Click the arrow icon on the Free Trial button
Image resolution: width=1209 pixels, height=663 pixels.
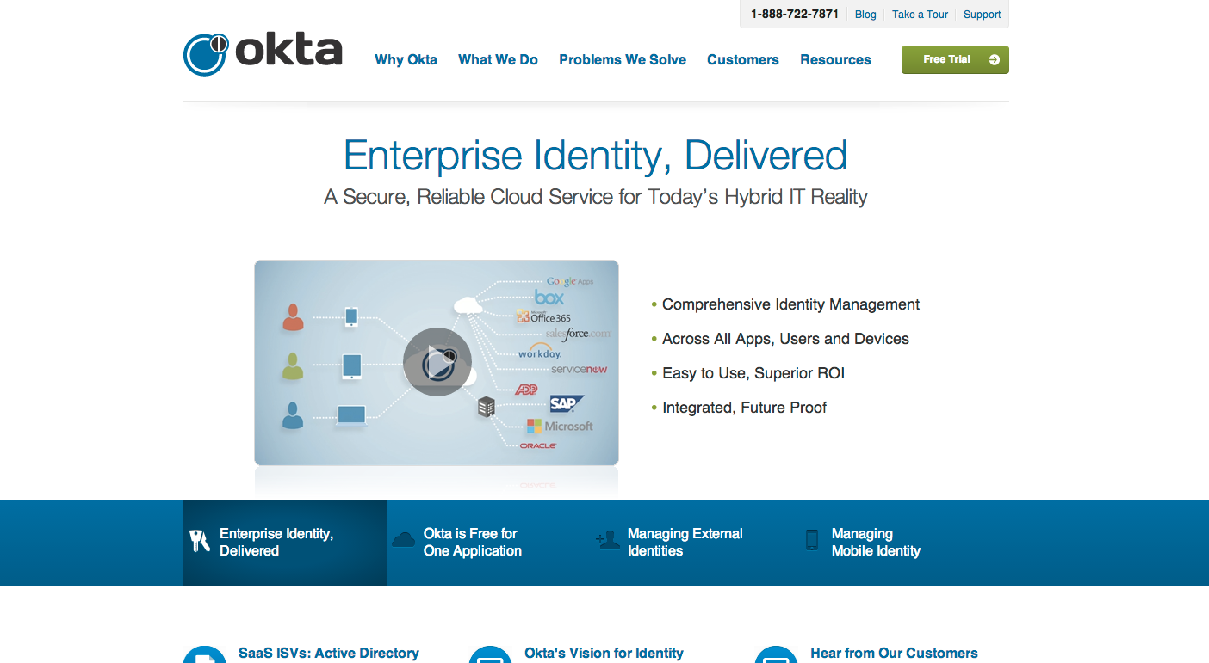point(995,59)
